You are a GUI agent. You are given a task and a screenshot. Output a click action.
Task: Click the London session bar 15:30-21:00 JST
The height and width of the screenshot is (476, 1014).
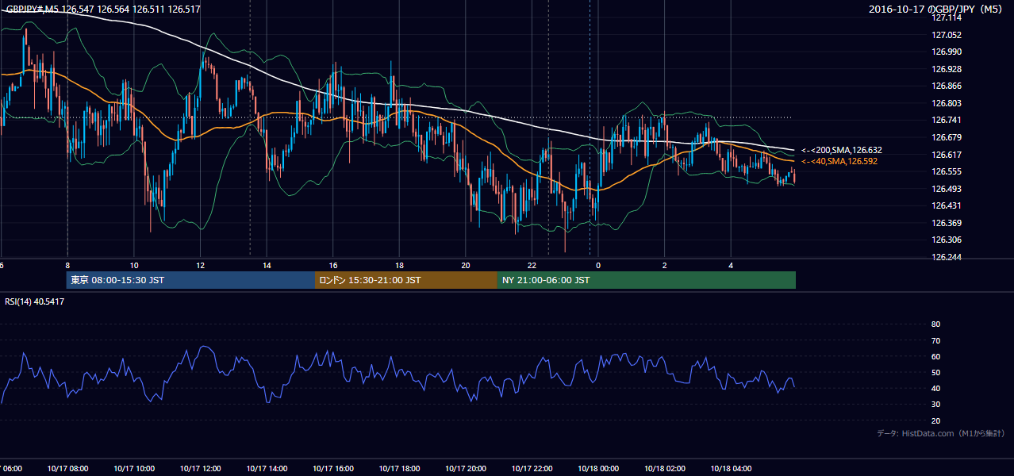(x=406, y=280)
